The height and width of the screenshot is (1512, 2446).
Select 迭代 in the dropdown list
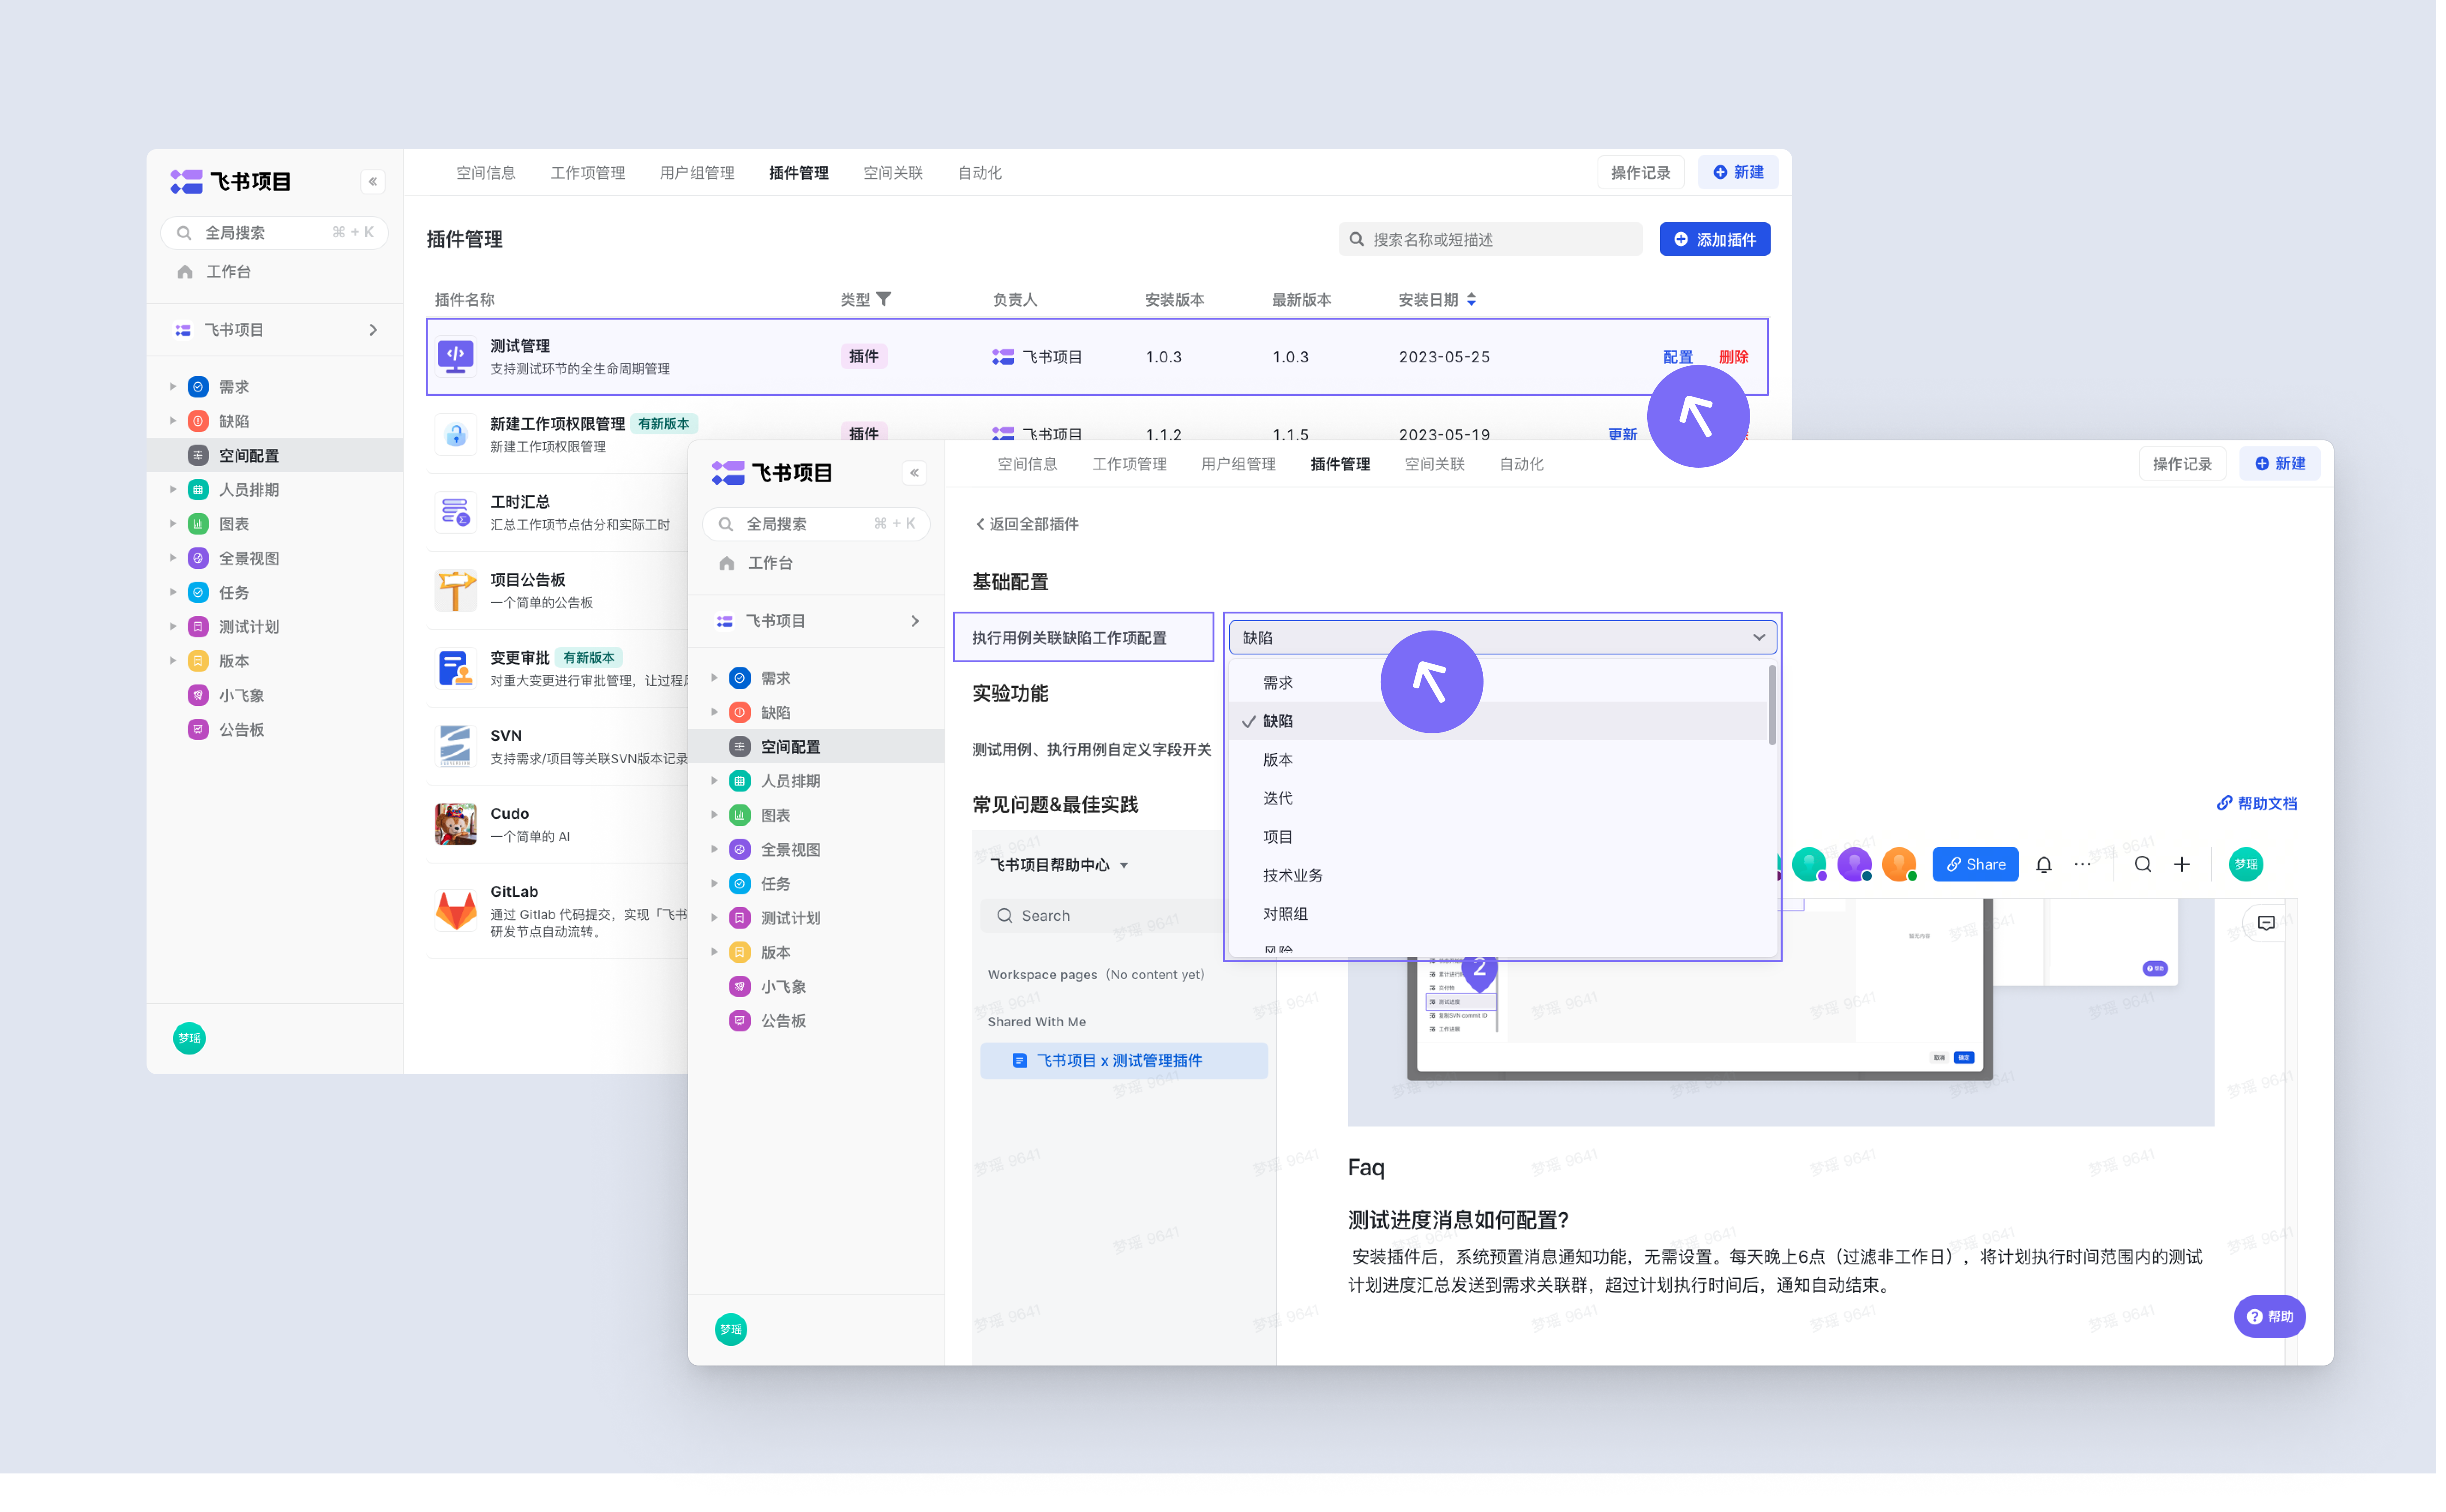1499,798
